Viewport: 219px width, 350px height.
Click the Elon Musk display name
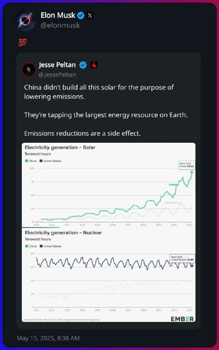[x=58, y=15]
